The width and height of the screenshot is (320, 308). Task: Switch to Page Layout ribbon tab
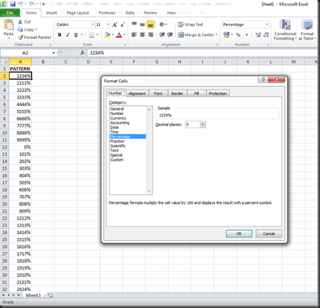click(78, 13)
